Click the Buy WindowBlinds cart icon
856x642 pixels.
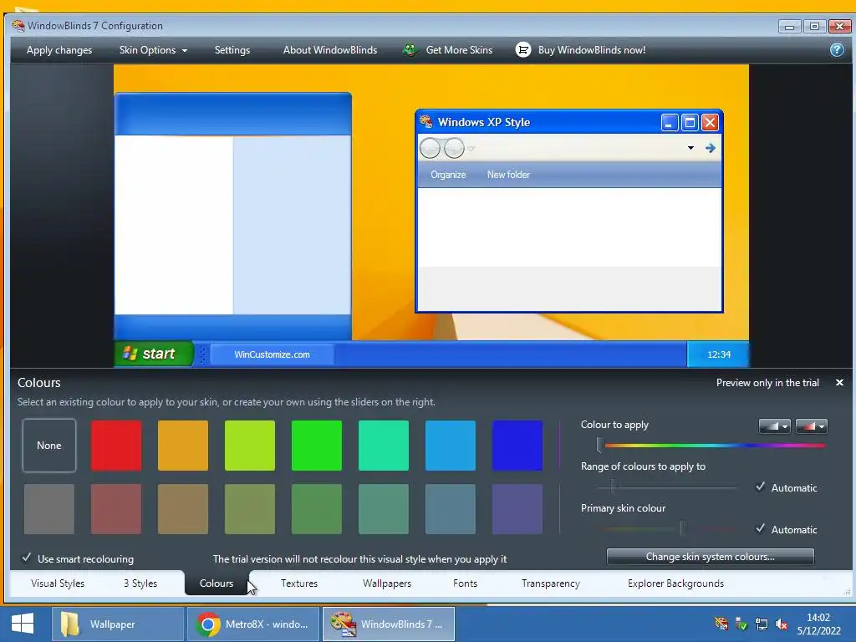pyautogui.click(x=522, y=50)
